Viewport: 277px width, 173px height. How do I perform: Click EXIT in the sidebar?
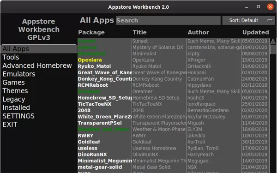[x=10, y=125]
